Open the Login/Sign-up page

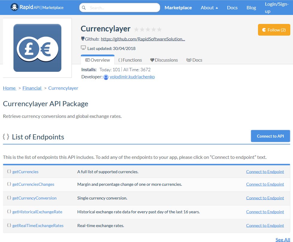click(277, 8)
